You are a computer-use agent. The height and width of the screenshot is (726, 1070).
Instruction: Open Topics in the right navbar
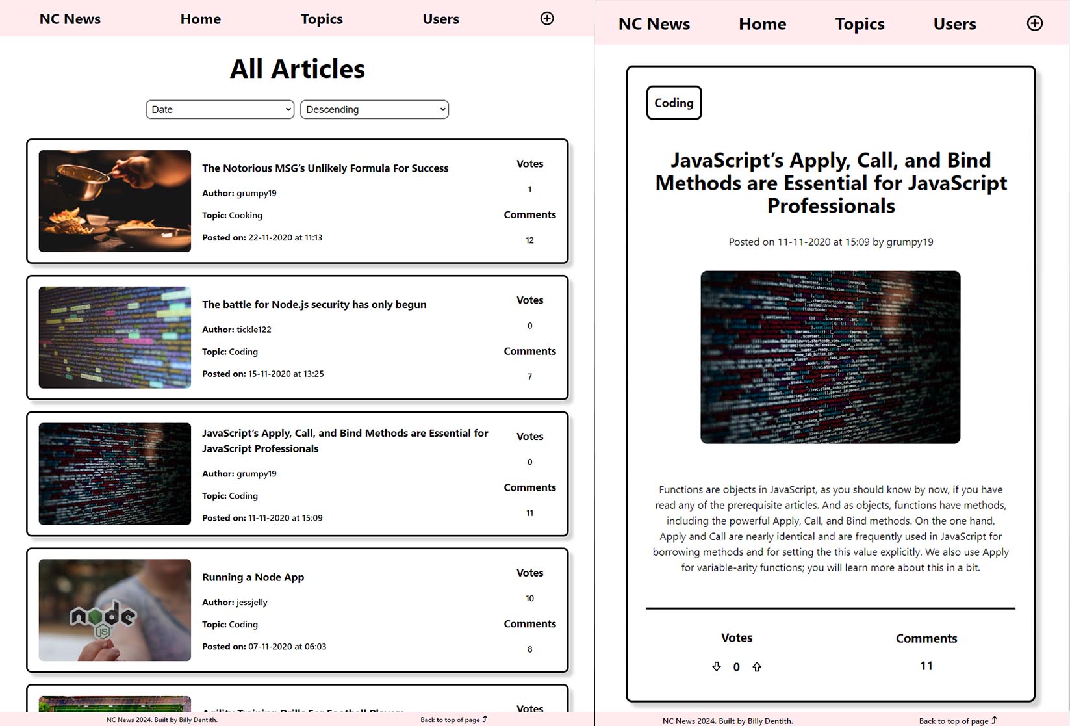860,24
